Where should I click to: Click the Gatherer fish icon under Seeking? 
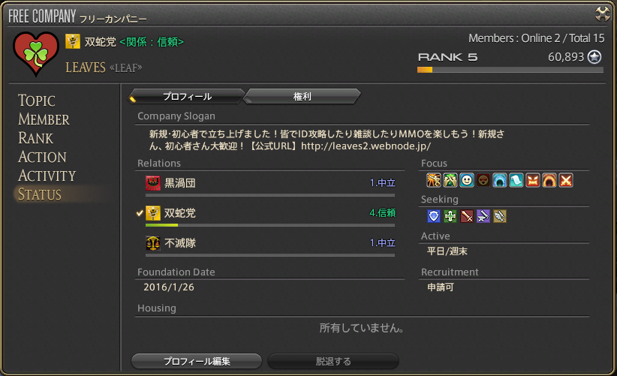pyautogui.click(x=499, y=216)
